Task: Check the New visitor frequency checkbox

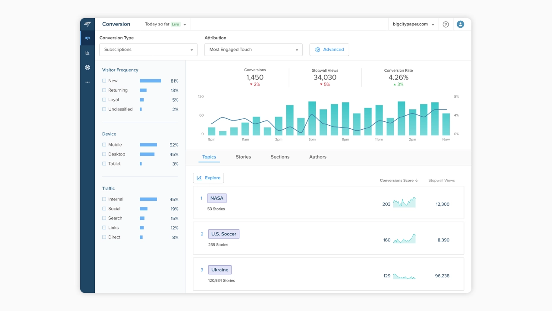Action: click(104, 81)
